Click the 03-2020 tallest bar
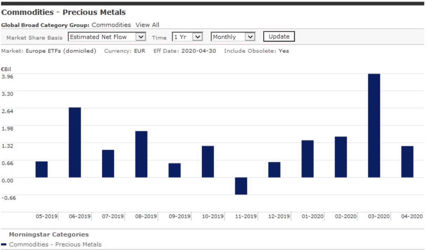This screenshot has height=250, width=426. point(374,125)
